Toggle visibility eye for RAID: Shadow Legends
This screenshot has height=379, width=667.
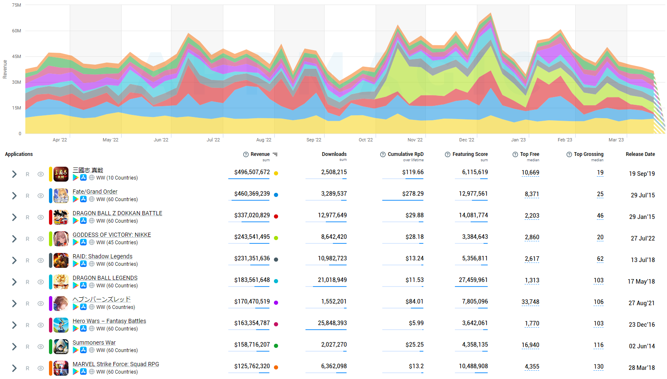[41, 260]
